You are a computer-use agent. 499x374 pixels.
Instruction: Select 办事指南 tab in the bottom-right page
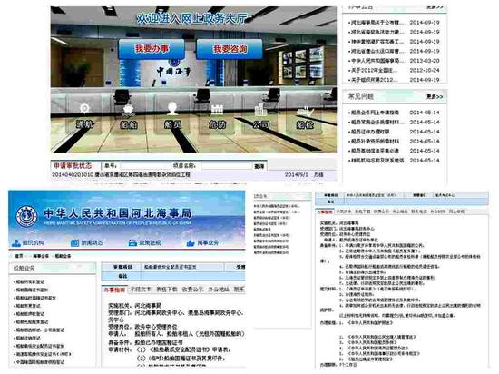pos(325,212)
